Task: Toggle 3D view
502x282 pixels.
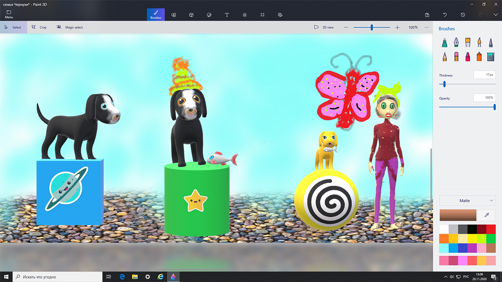Action: point(324,27)
